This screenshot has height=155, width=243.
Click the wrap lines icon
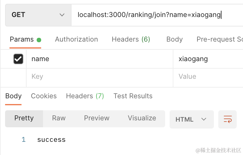[227, 119]
